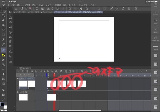
Task: Jump to the first frame
Action: click(41, 71)
